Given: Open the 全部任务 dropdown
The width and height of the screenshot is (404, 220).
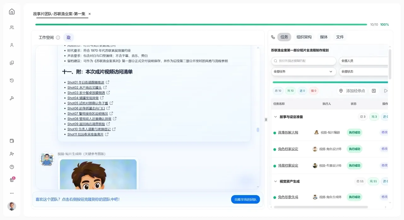Looking at the screenshot, I should [x=304, y=72].
